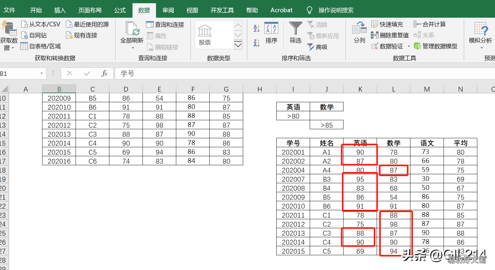
Task: Click the formula bar Cancel X button
Action: point(69,74)
